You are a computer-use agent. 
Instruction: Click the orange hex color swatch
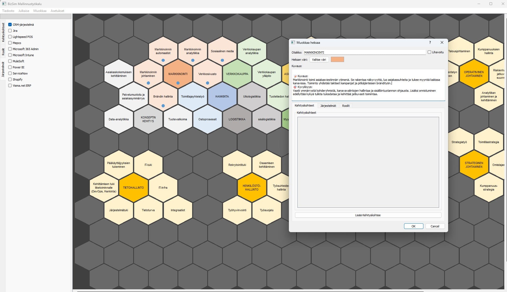pyautogui.click(x=337, y=60)
